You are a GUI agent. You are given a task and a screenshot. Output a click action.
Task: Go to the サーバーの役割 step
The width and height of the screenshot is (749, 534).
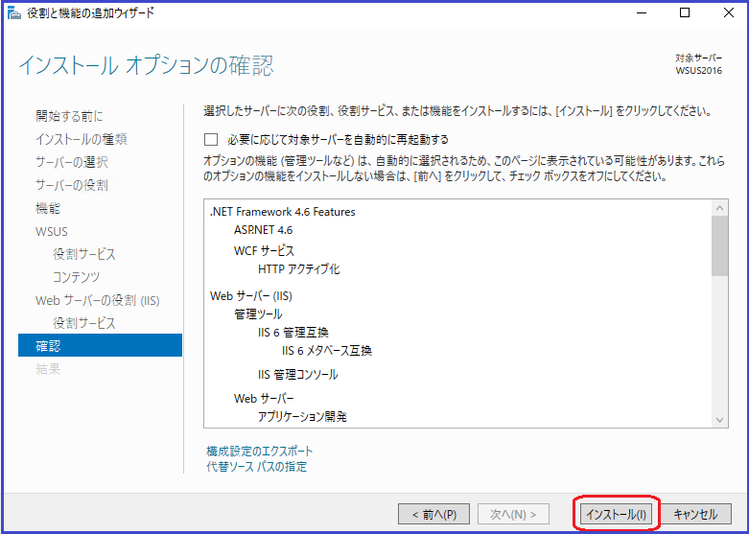pyautogui.click(x=72, y=185)
